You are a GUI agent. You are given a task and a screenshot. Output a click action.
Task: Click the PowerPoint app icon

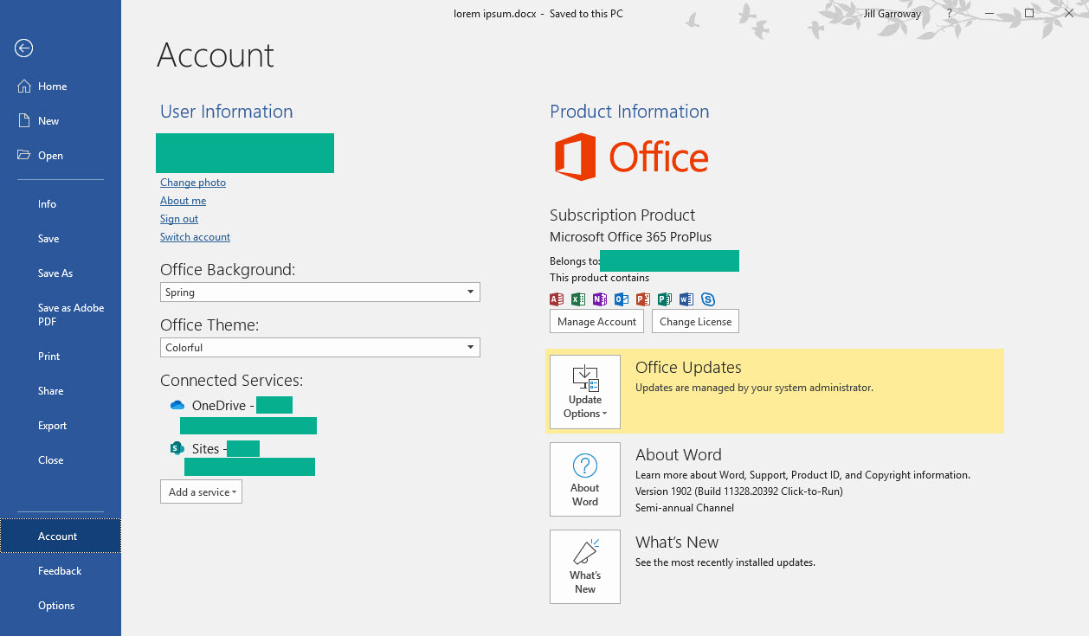(643, 299)
